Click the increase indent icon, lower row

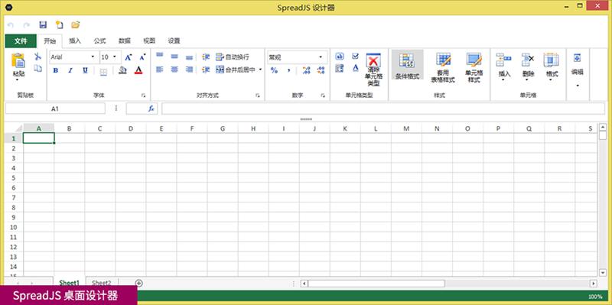click(206, 70)
